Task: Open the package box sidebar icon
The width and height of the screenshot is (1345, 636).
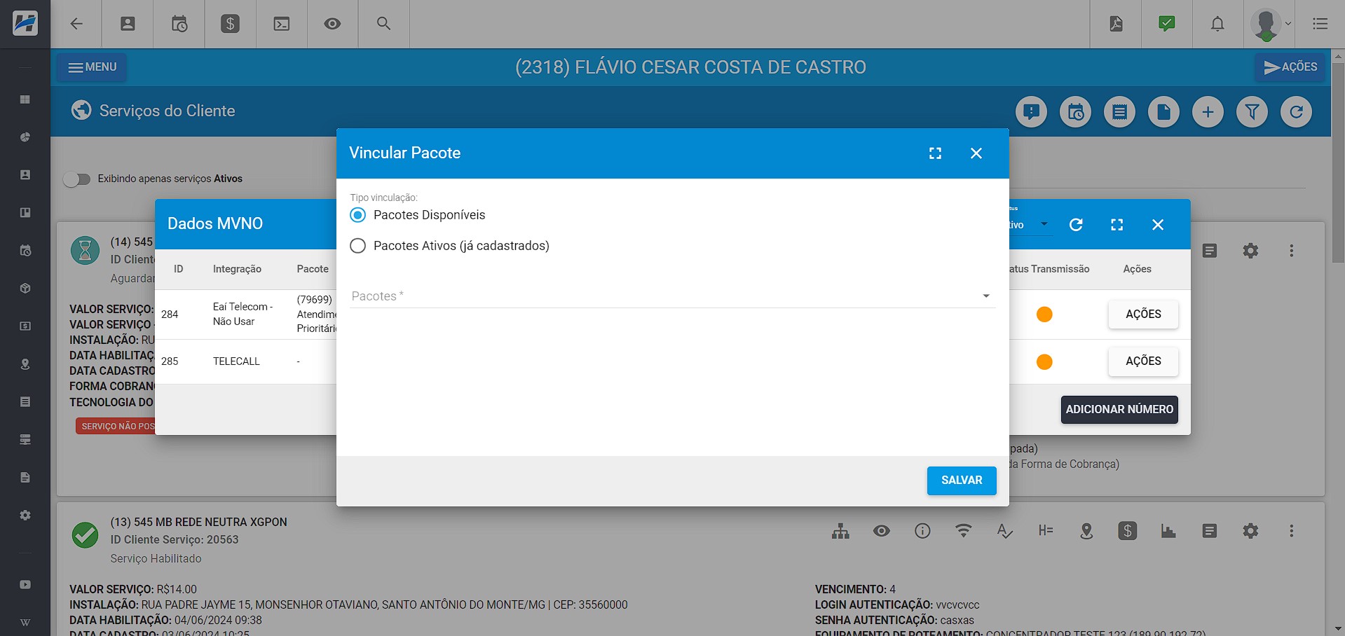Action: click(25, 289)
